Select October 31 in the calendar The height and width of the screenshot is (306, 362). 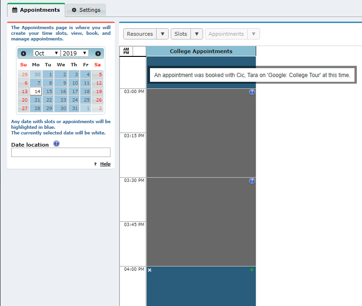point(73,108)
